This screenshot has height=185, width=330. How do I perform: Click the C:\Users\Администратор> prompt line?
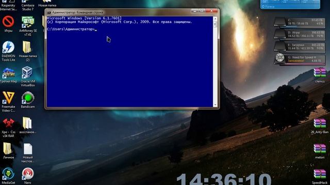coord(71,29)
